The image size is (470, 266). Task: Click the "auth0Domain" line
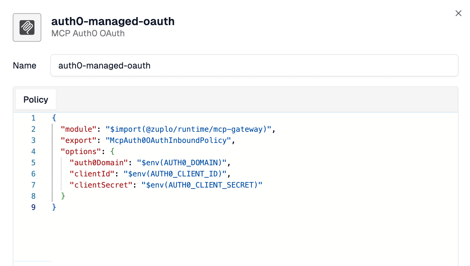coord(150,163)
